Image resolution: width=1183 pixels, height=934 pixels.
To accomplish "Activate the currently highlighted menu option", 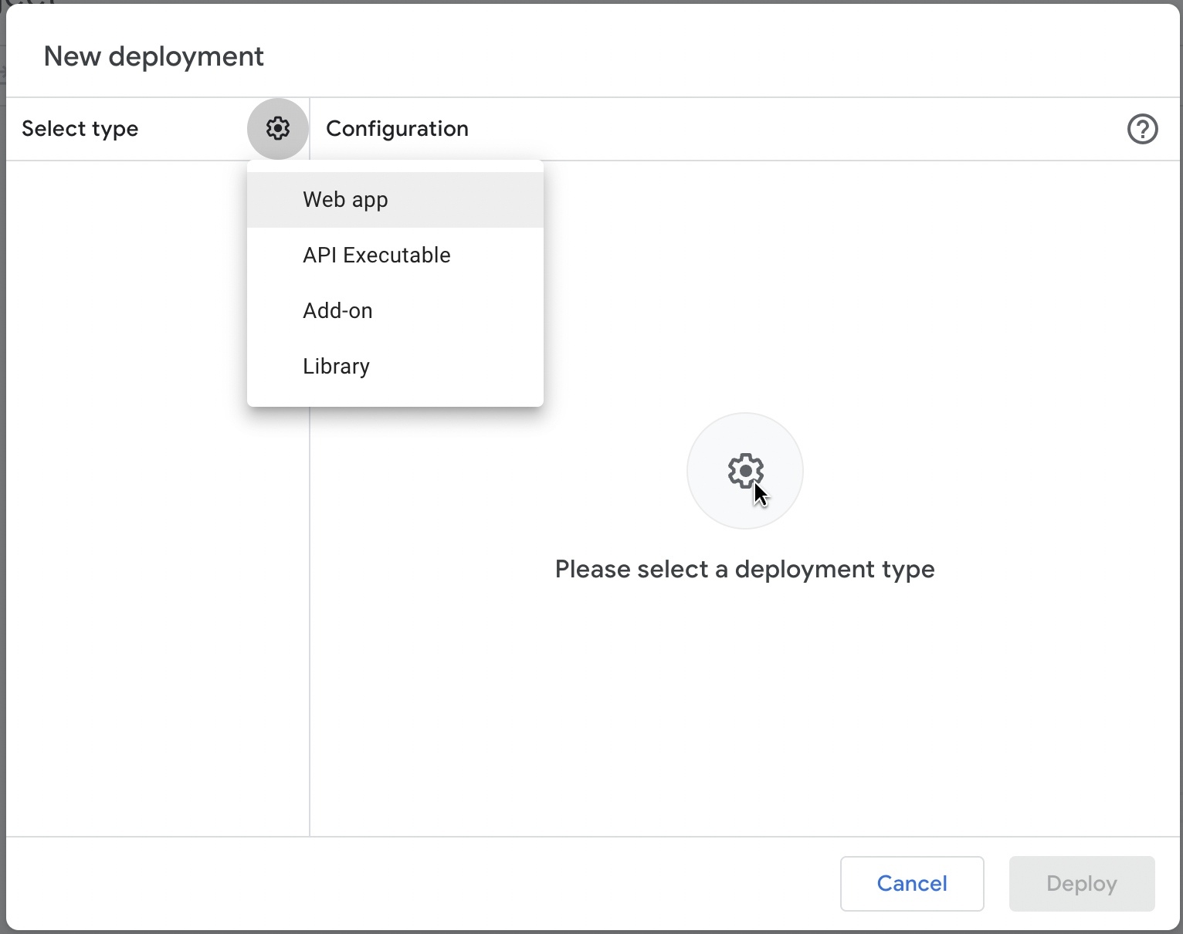I will click(x=345, y=198).
